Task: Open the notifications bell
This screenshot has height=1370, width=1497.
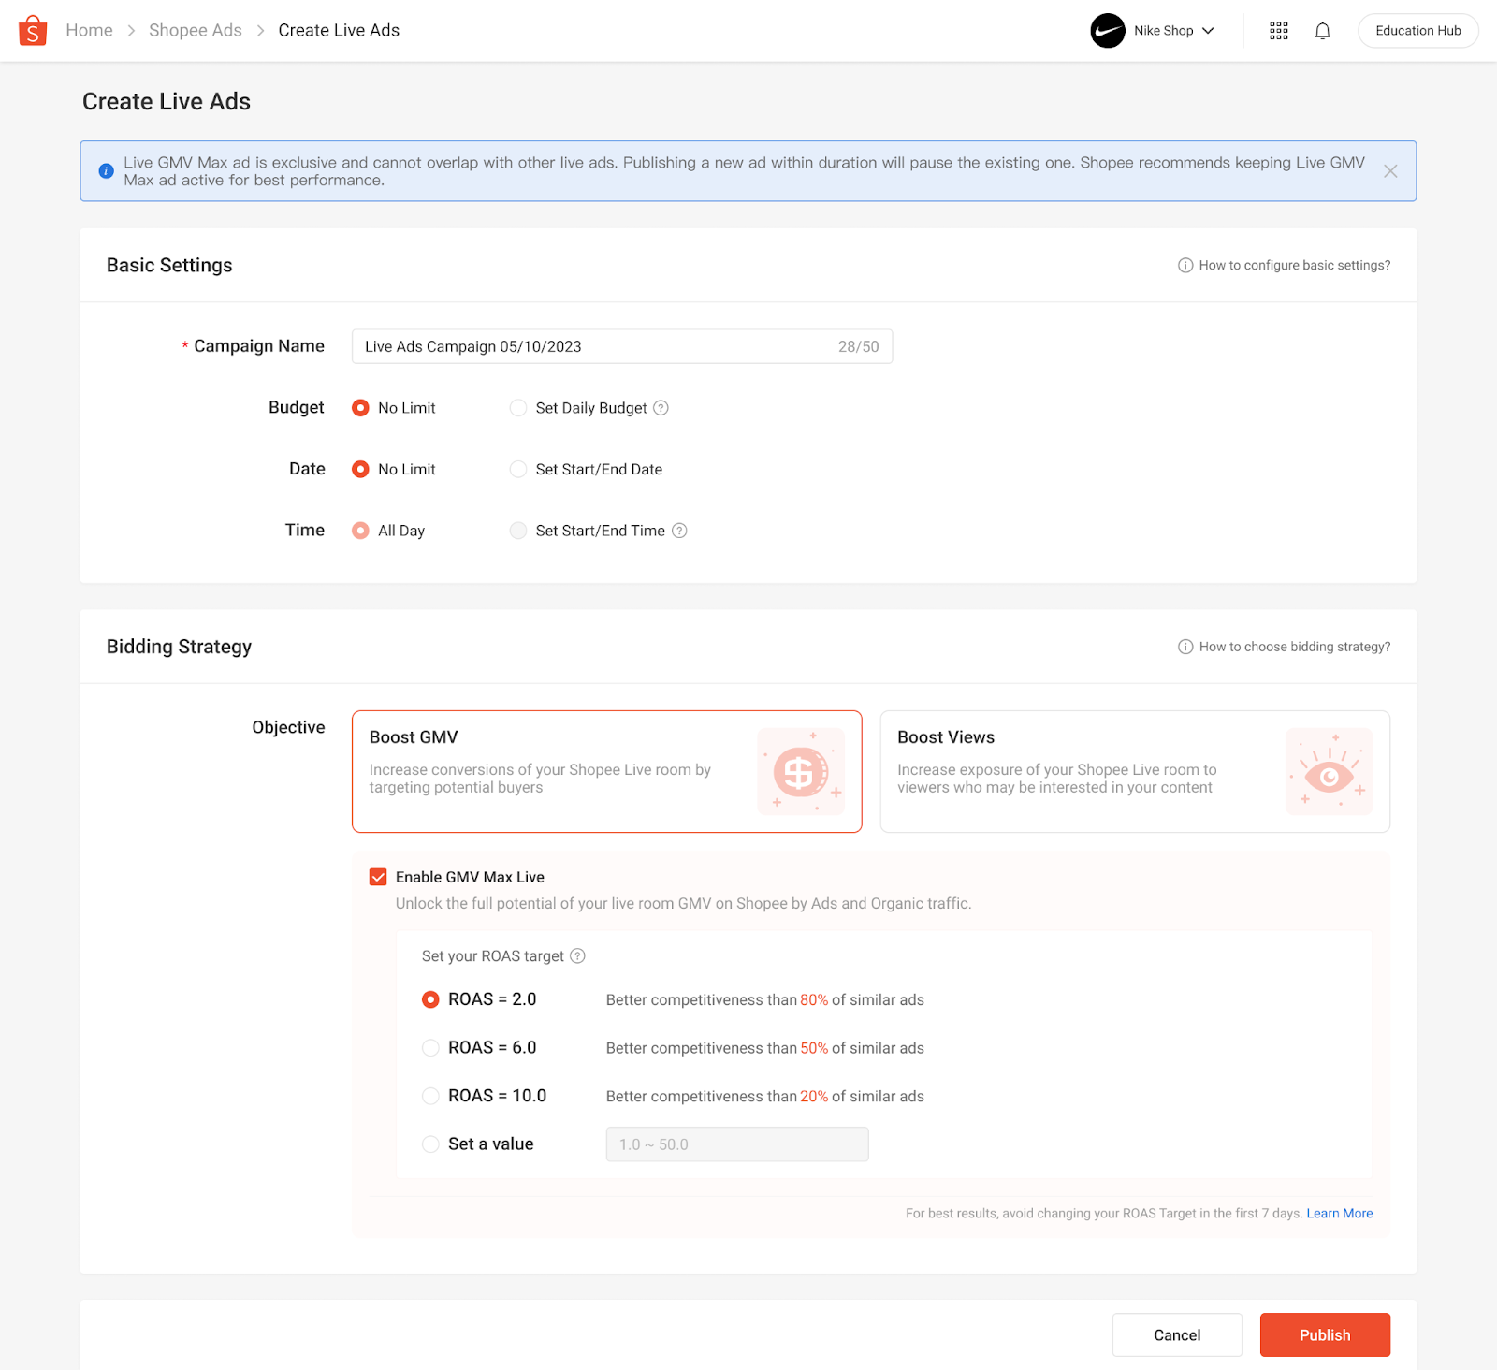Action: coord(1322,31)
